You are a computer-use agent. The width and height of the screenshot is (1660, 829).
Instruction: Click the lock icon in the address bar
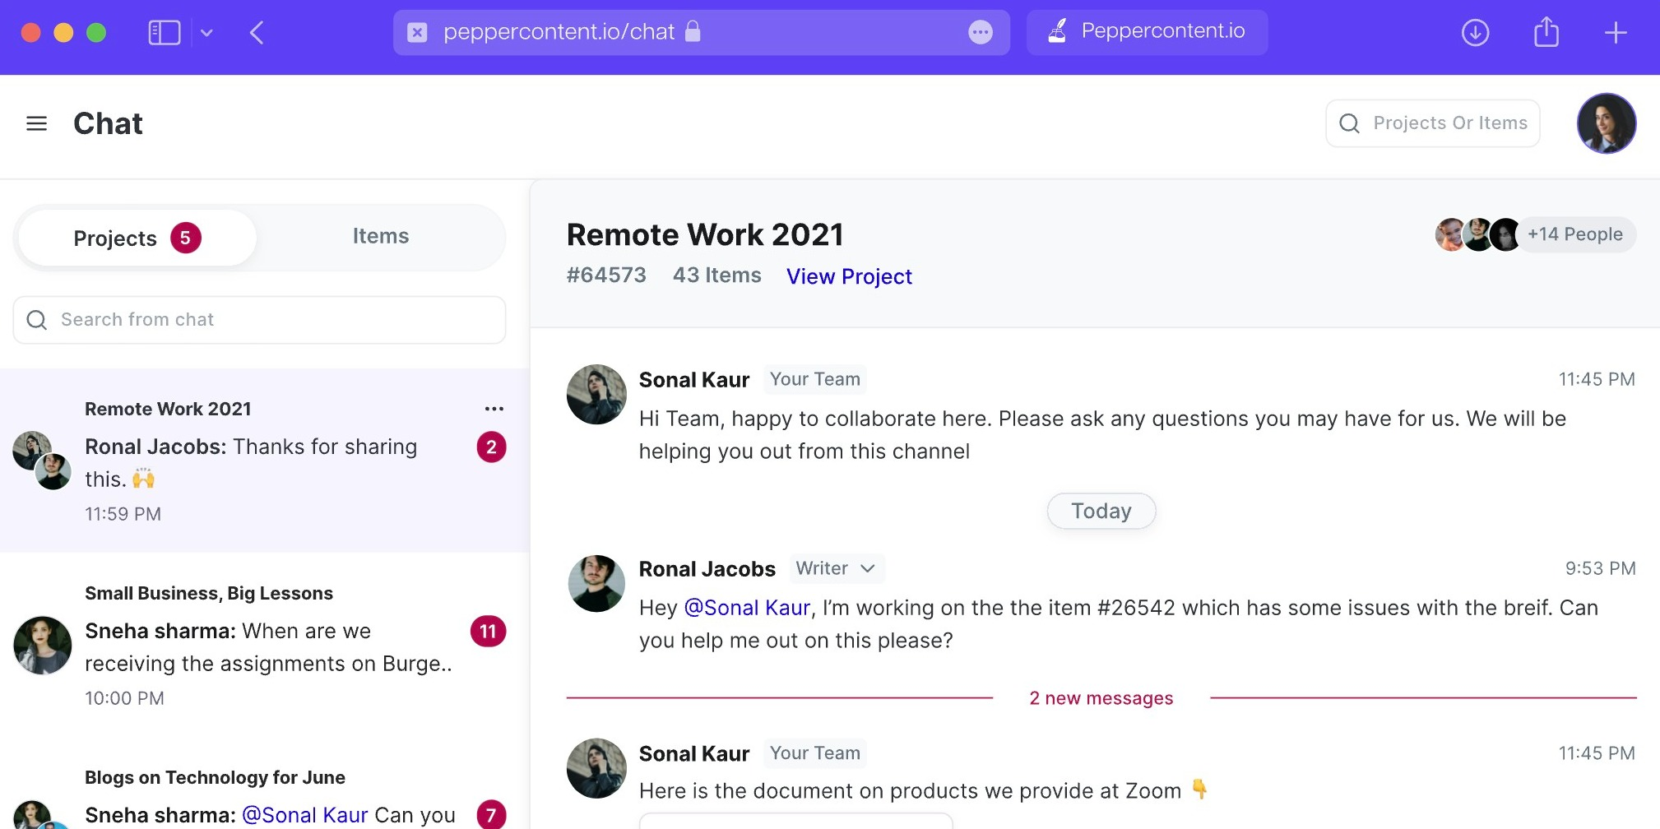pos(693,31)
